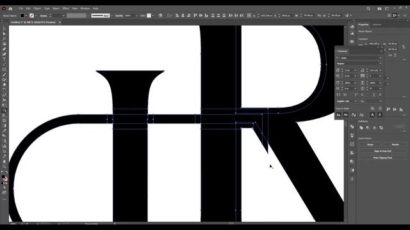Open the search icon in title bar
The height and width of the screenshot is (230, 410).
368,8
